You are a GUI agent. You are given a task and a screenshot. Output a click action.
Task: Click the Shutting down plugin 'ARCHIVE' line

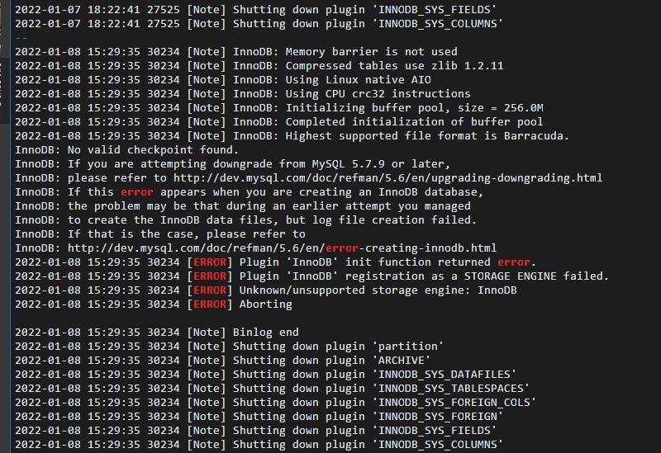[222, 361]
